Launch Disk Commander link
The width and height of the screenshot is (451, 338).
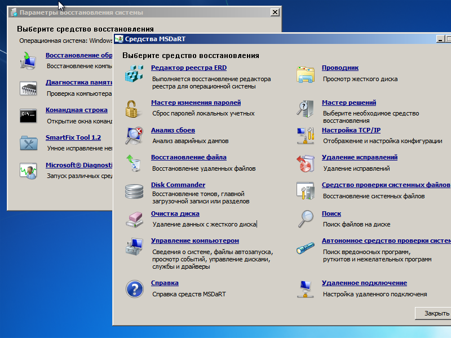pyautogui.click(x=178, y=185)
